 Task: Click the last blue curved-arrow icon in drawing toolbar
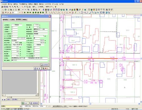(x=109, y=12)
